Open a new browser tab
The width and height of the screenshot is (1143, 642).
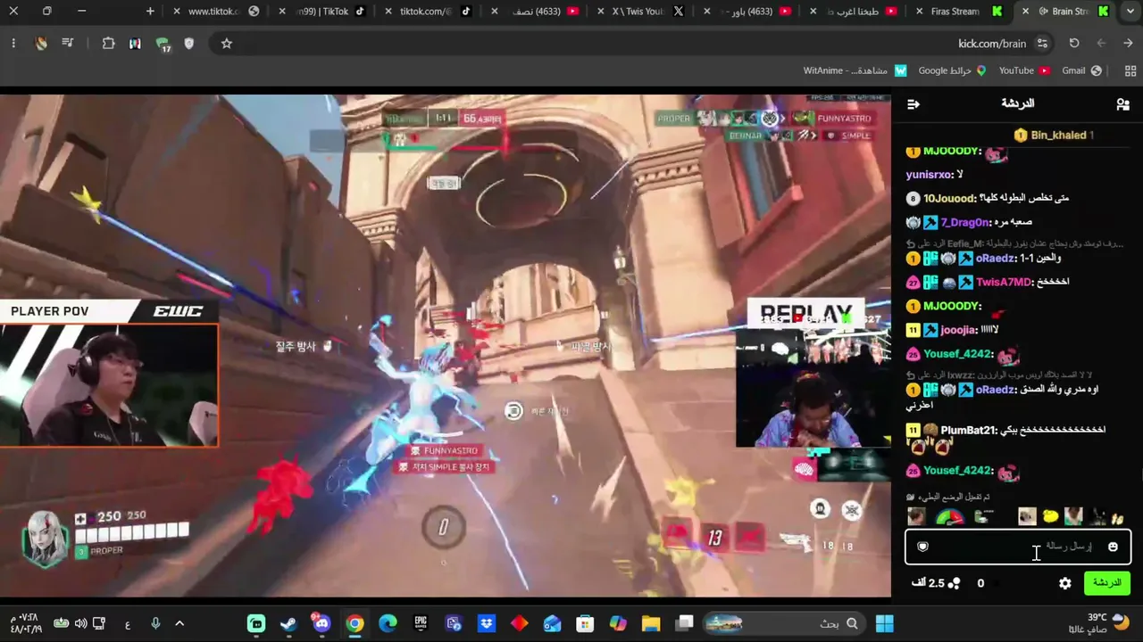click(150, 12)
